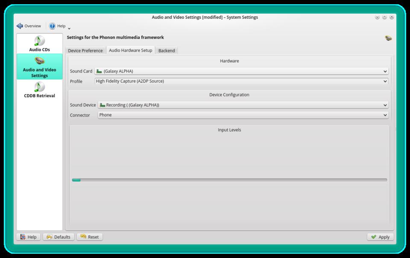Select the Audio and Video Settings speaker icon
This screenshot has height=258, width=410.
[39, 61]
